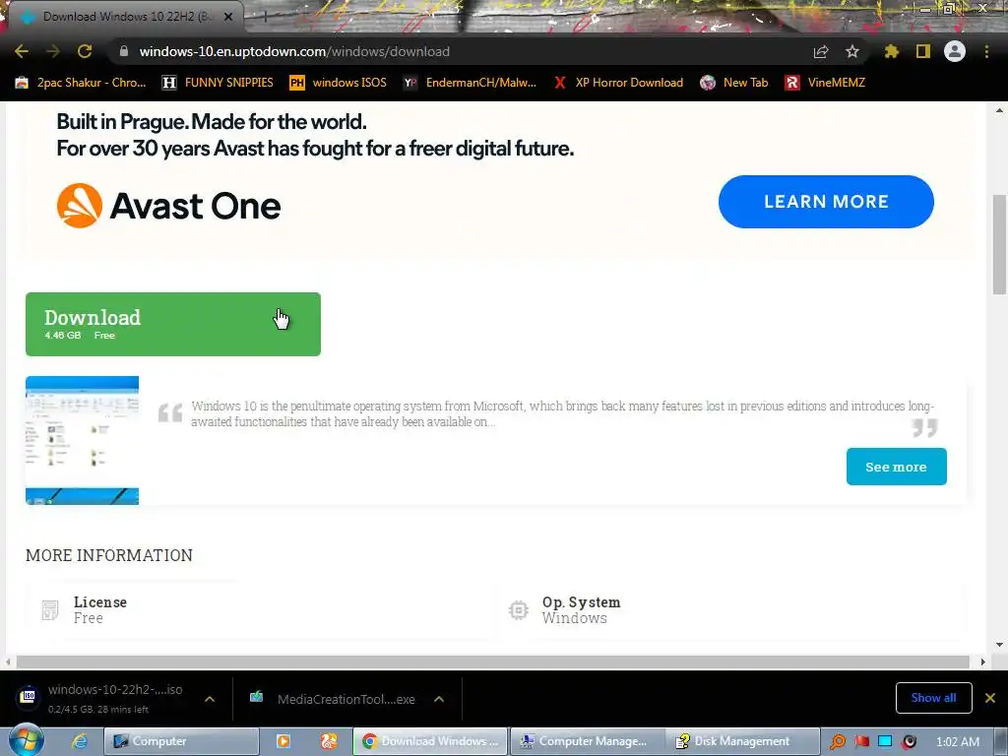
Task: Click the red flag tray icon
Action: [x=861, y=742]
